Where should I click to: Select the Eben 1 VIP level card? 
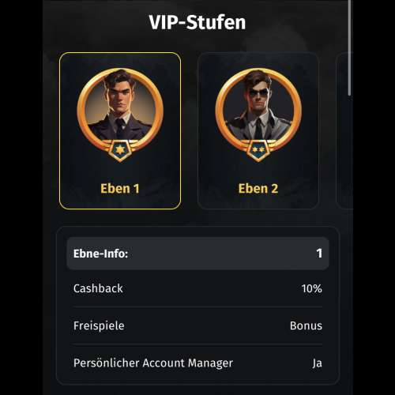[120, 131]
